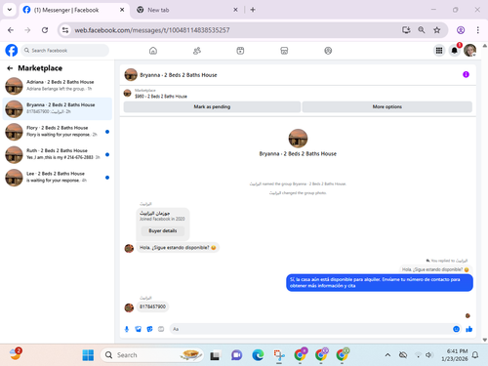Switch to the Messenger Facebook tab
Screen dimensions: 488x366
pyautogui.click(x=74, y=10)
